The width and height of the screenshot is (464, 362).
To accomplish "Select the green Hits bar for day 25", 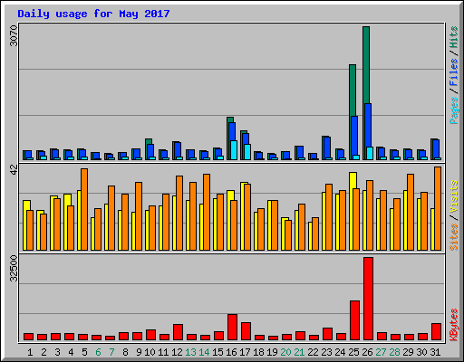I will click(353, 90).
